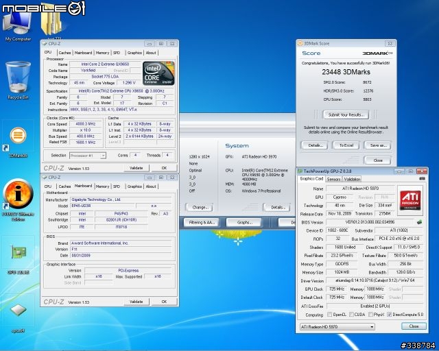Click the Driver Version field in GPU-Z
Viewport: 439px width, 351px height.
(x=375, y=280)
